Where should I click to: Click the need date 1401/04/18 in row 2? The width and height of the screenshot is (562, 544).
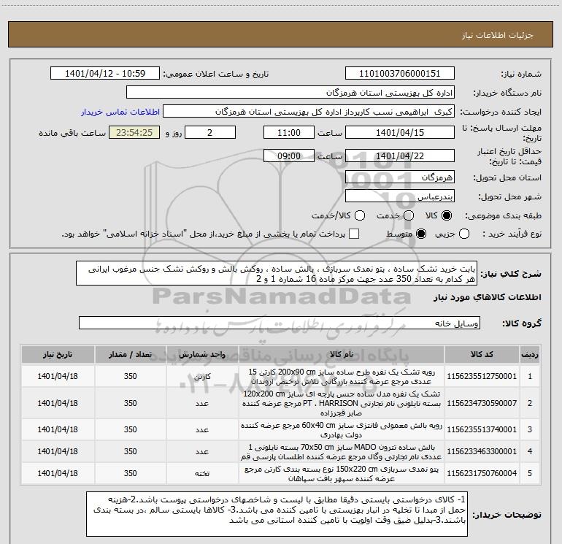click(58, 403)
